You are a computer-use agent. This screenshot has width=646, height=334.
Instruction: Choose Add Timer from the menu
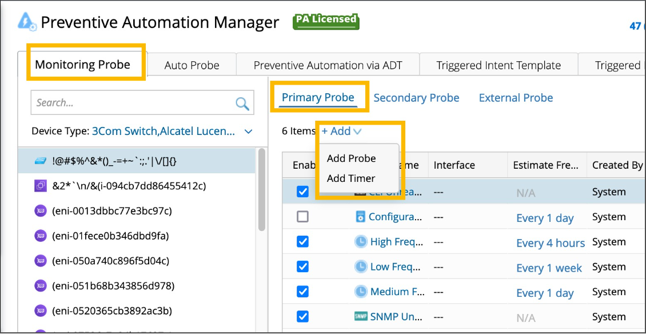(351, 178)
